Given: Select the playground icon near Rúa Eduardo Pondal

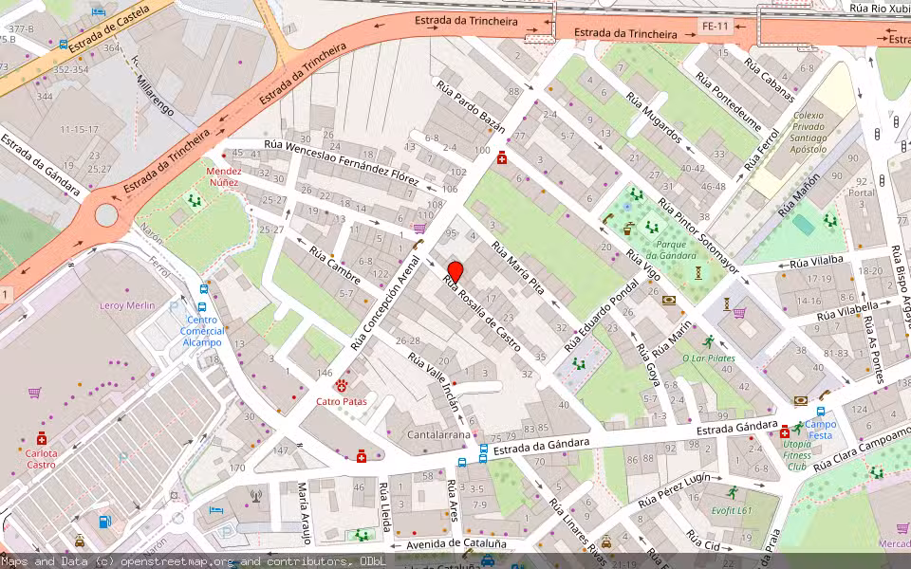Looking at the screenshot, I should (578, 363).
